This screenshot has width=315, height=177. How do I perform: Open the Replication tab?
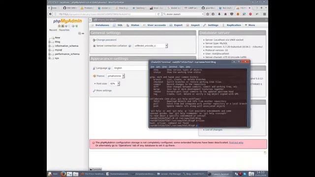232,25
